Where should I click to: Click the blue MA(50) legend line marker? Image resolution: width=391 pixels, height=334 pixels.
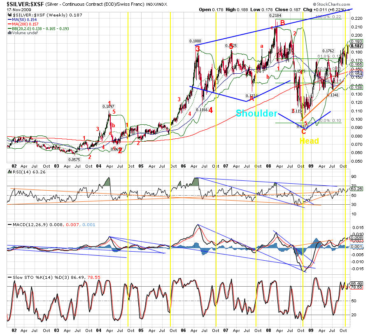10,19
